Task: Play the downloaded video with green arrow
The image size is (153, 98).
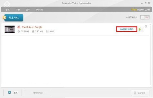Action: point(140,29)
